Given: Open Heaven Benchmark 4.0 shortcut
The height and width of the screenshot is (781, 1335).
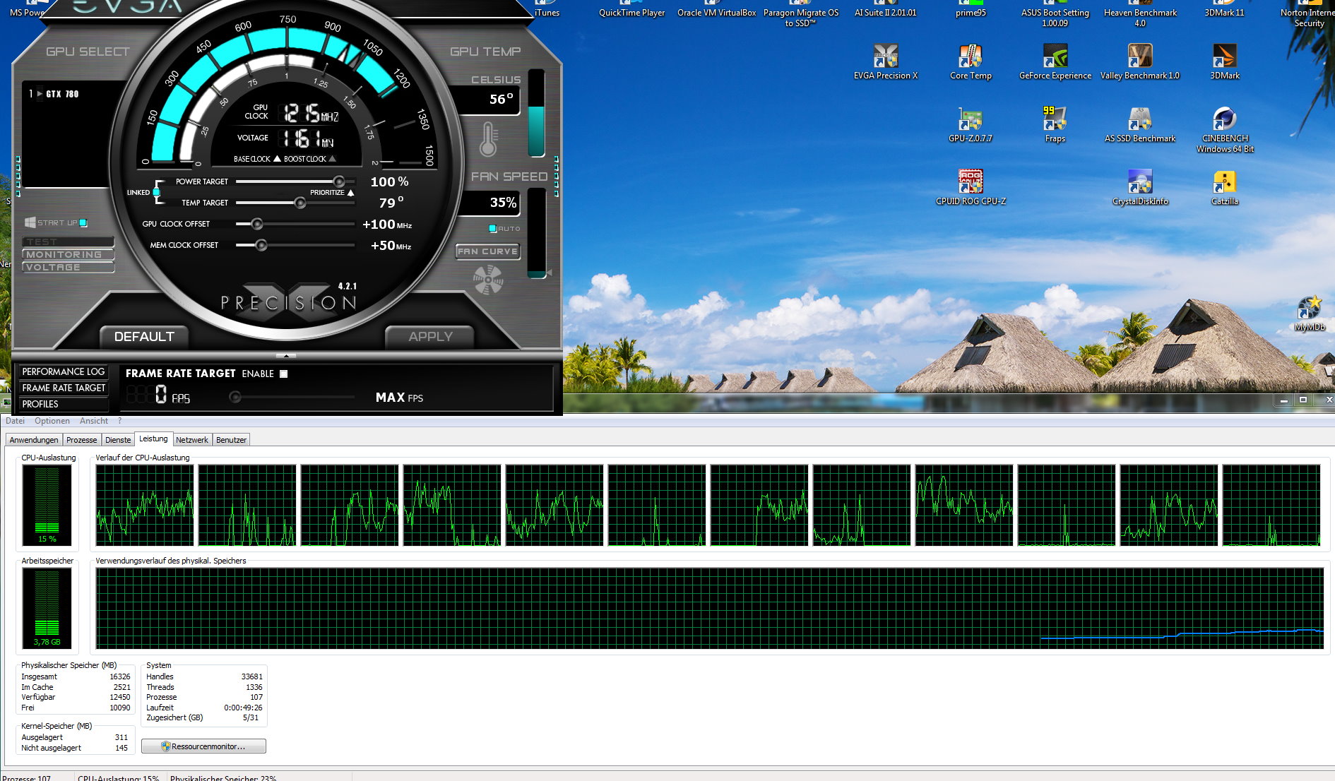Looking at the screenshot, I should pos(1140,14).
